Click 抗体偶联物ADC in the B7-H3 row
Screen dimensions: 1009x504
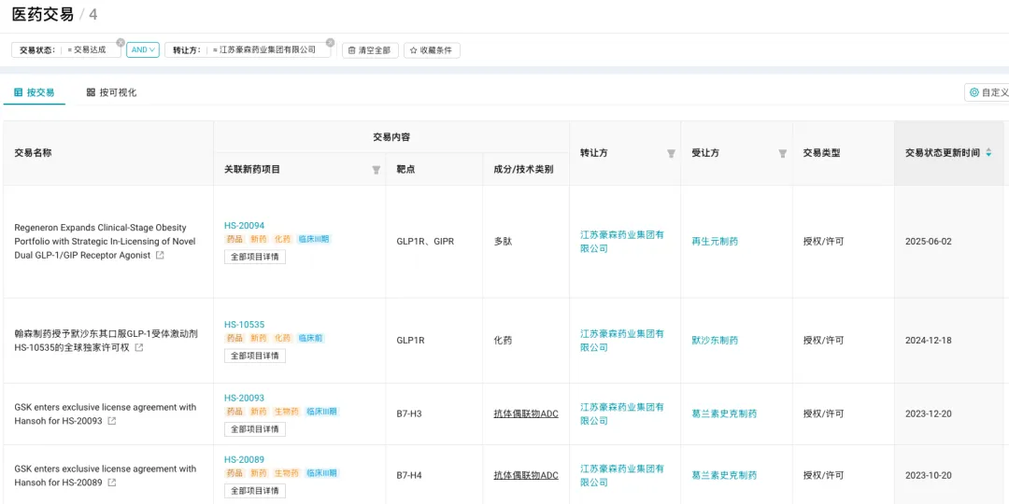[525, 413]
